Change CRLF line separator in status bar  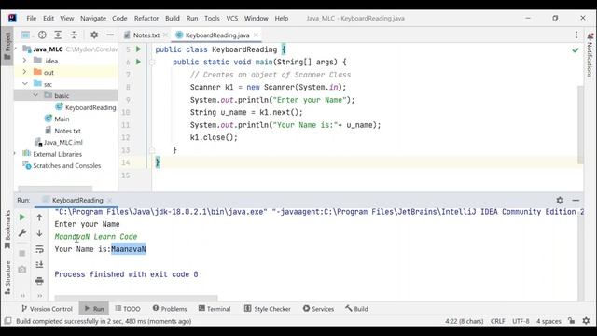pos(497,321)
